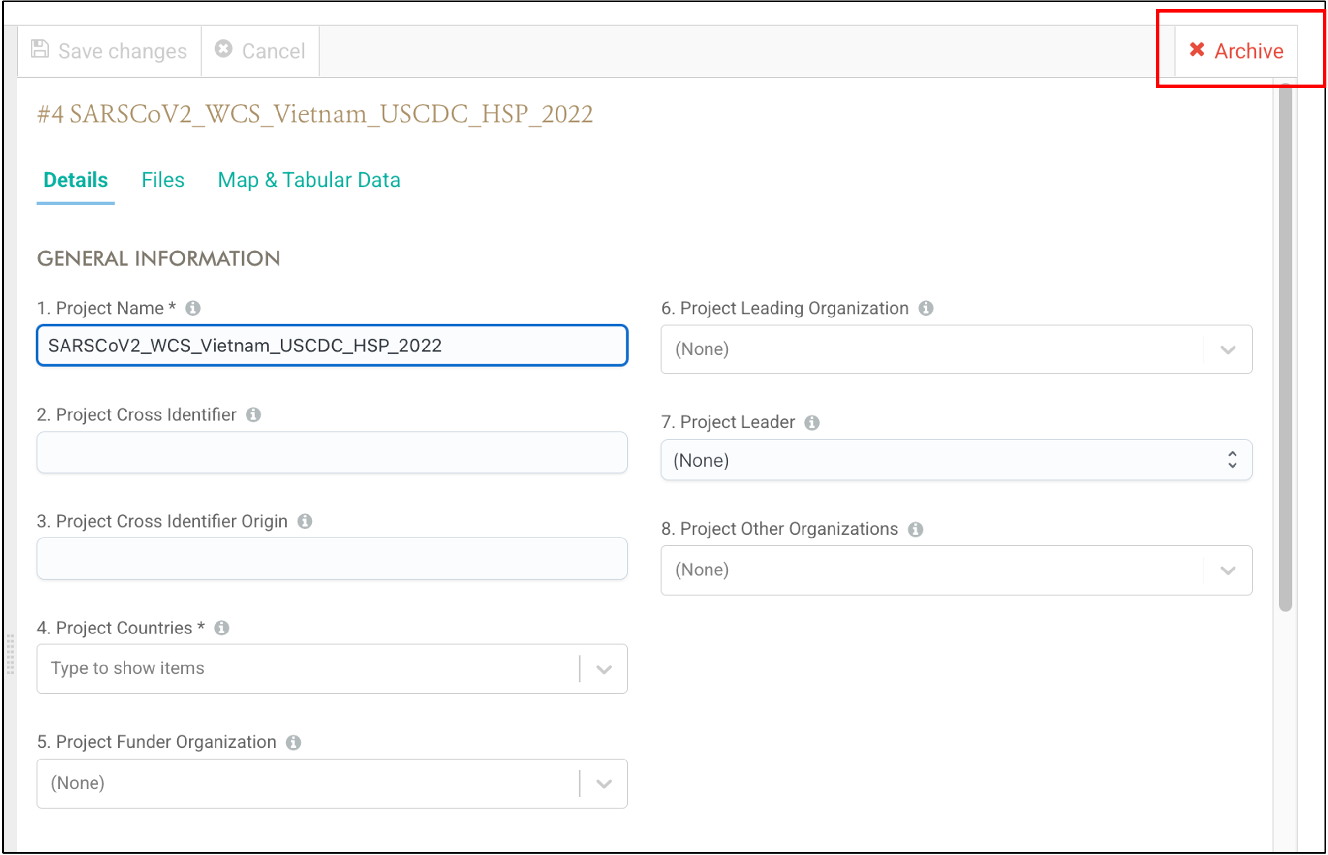The image size is (1328, 855).
Task: Show info tooltip icon for Project Leader
Action: coord(812,422)
